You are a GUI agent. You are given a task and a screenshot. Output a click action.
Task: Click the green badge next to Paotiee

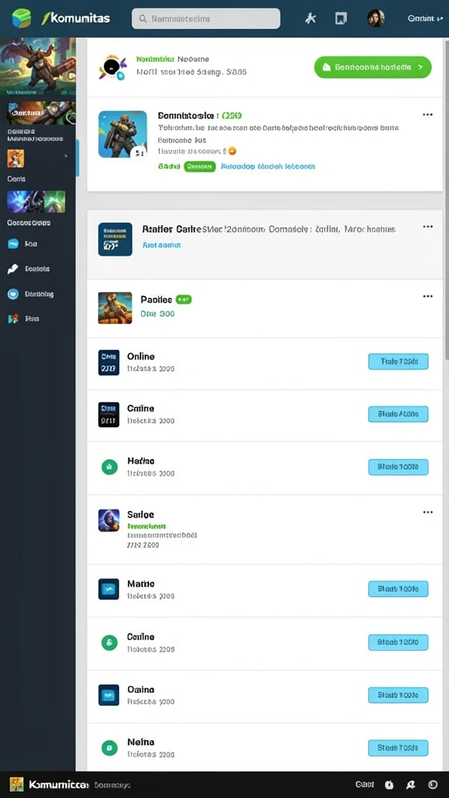click(x=184, y=300)
